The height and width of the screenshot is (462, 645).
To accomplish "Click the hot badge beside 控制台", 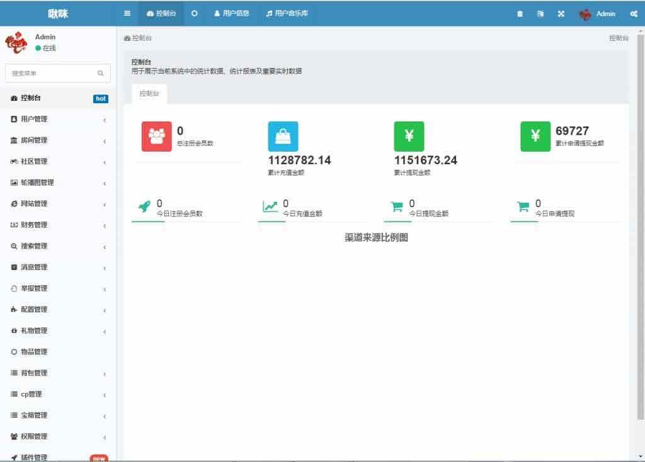I will (x=101, y=99).
